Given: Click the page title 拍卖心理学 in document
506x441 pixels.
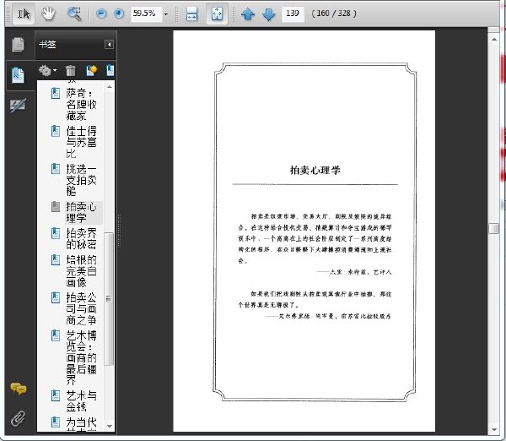Looking at the screenshot, I should [315, 170].
